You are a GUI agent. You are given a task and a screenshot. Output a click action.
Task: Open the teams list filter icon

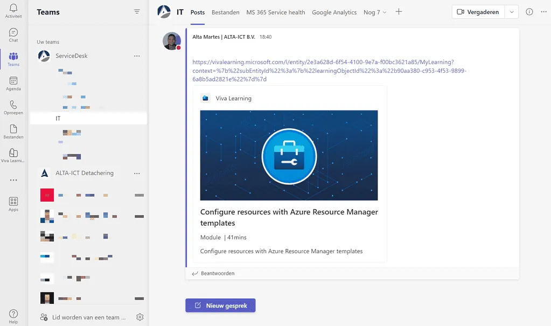click(x=137, y=12)
